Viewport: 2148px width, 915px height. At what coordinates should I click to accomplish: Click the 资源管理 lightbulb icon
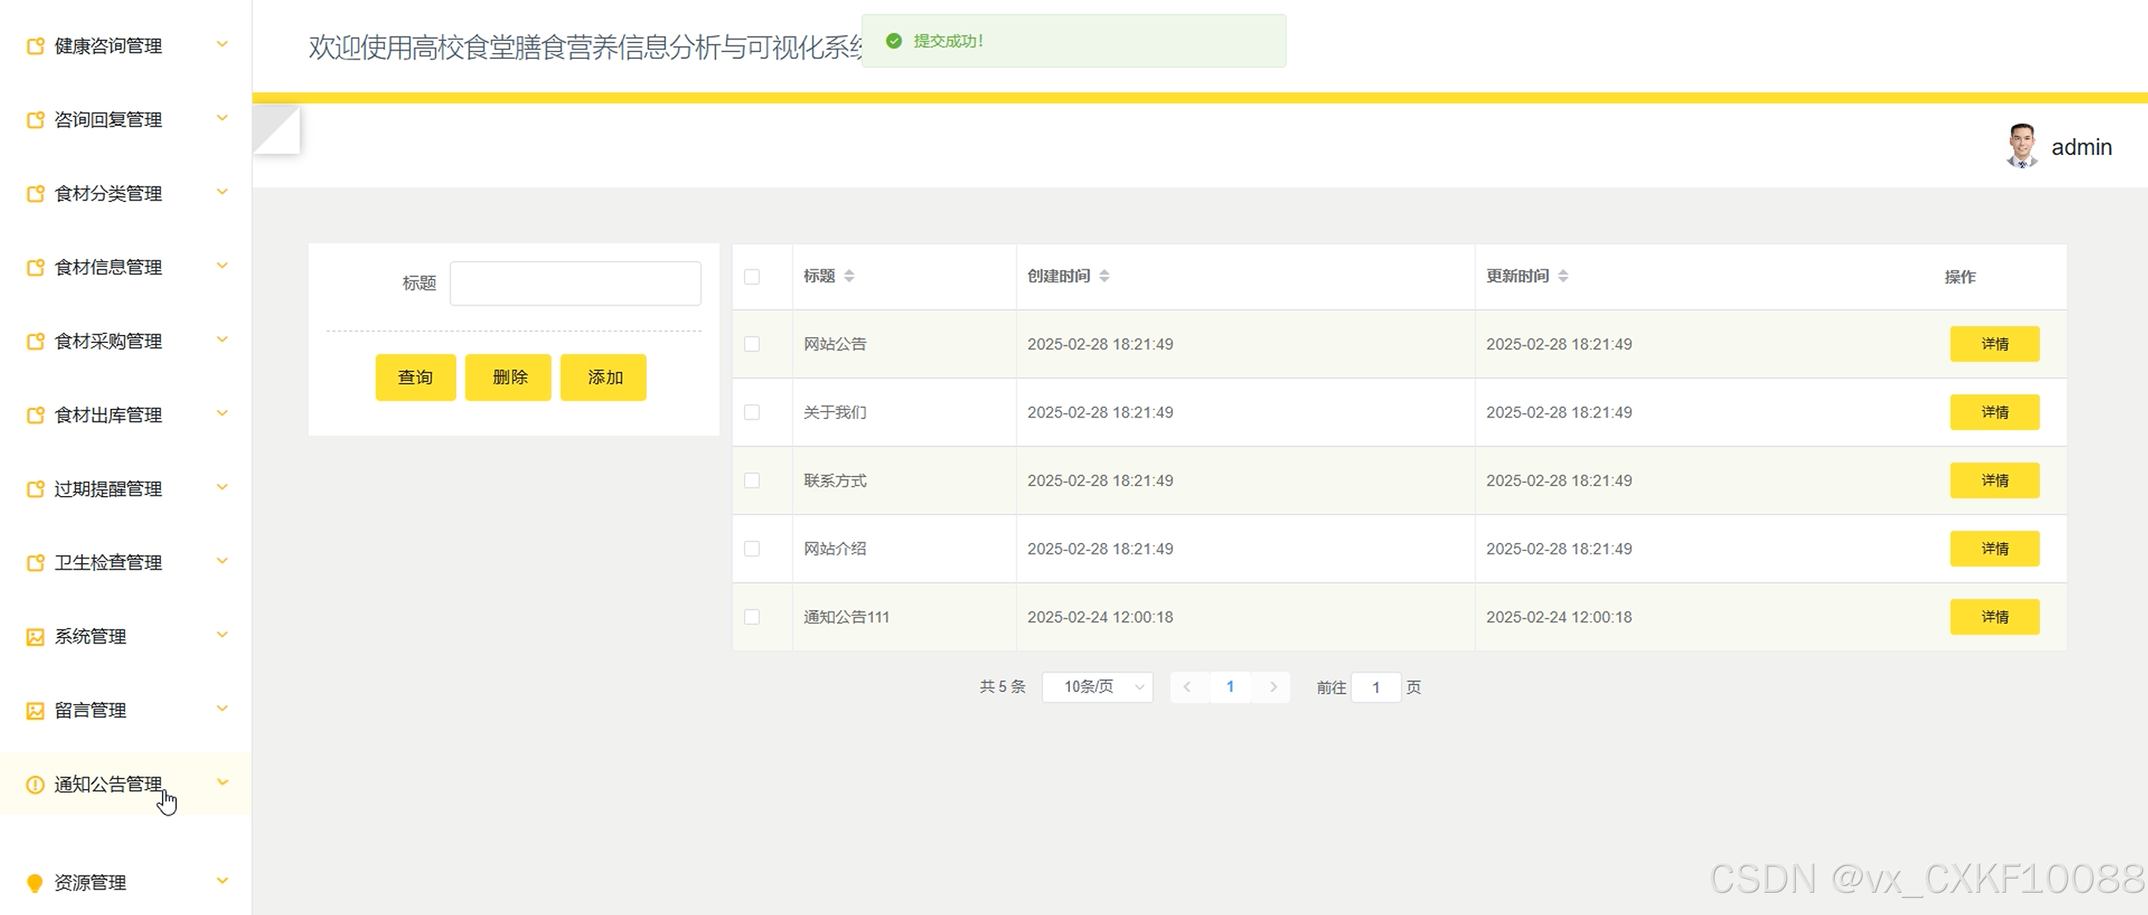pyautogui.click(x=34, y=882)
